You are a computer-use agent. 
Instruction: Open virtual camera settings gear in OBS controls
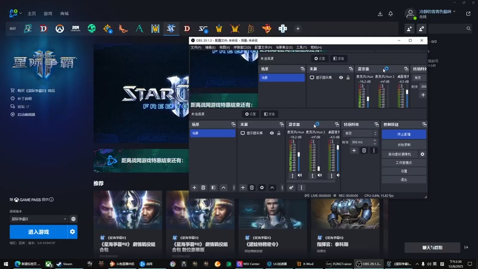point(422,154)
